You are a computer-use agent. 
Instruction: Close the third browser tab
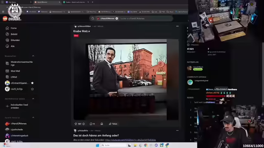[88, 2]
